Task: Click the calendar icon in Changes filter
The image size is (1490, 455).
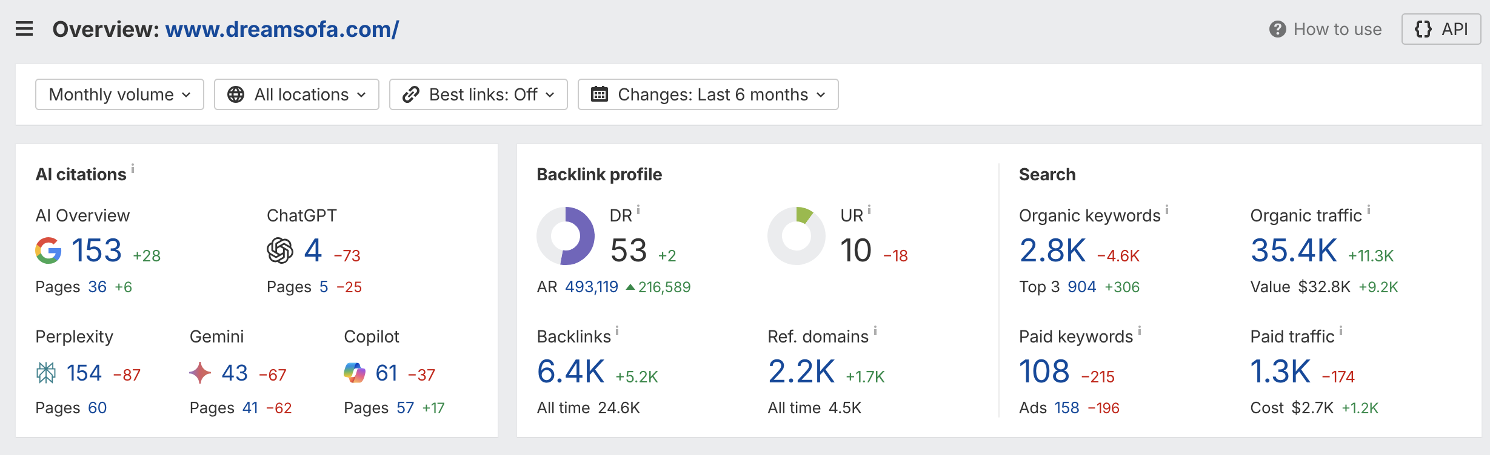Action: (600, 94)
